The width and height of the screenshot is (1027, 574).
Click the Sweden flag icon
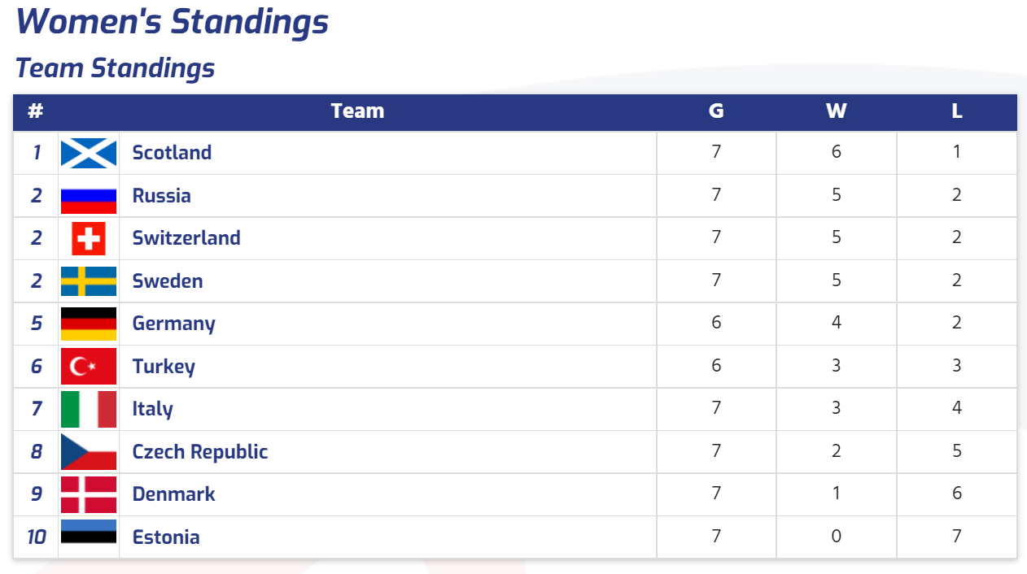pos(89,281)
